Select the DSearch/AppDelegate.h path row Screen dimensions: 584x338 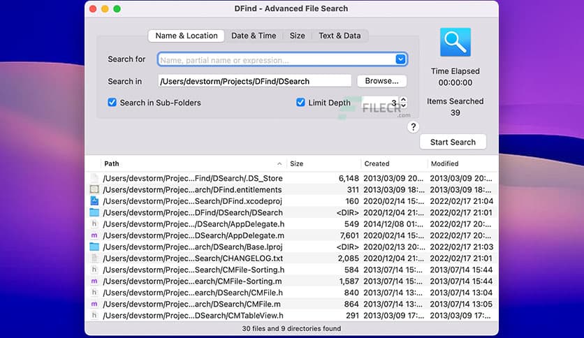point(194,224)
